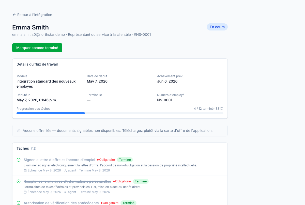Open task Autorisation de vérification des antécédents

point(61,203)
